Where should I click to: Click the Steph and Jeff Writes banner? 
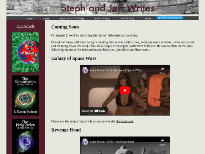102,7
